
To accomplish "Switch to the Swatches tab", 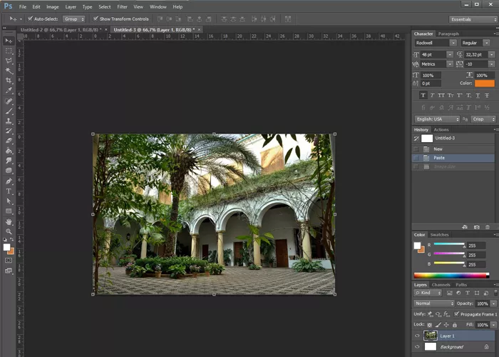I will pos(439,235).
